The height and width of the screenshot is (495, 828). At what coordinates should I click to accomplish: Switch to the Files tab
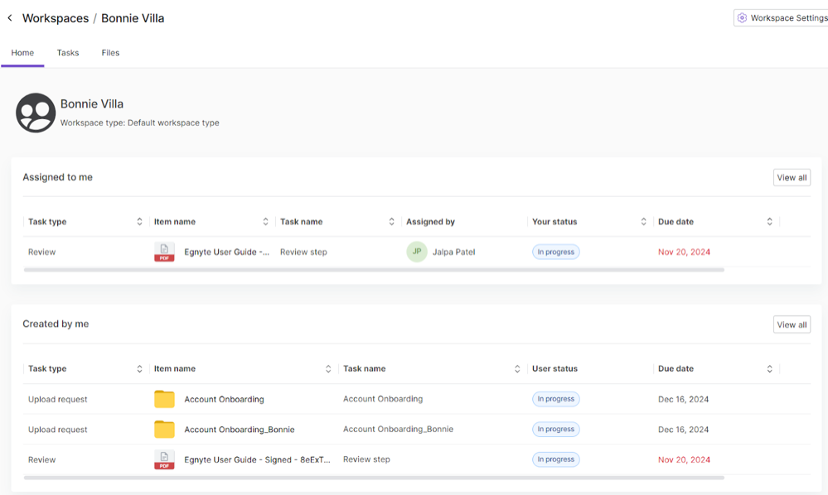109,52
